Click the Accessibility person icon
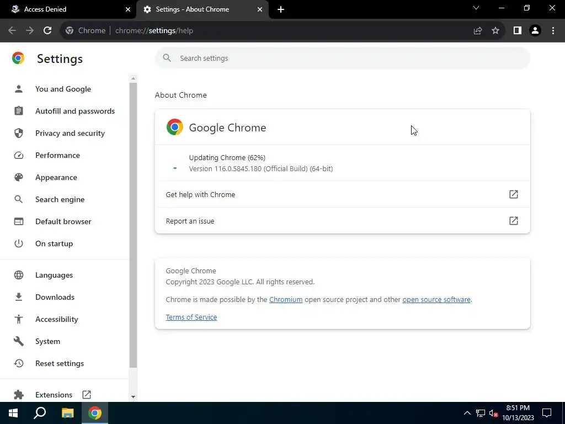The height and width of the screenshot is (424, 565). pyautogui.click(x=19, y=319)
